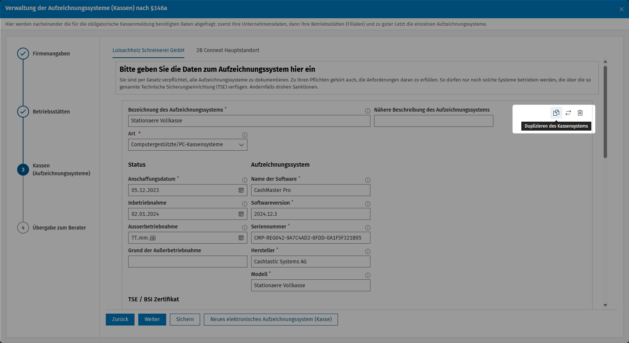Show info for Softwareversion

pos(367,204)
